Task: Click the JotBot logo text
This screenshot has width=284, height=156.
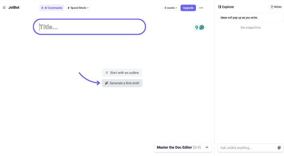Action: point(14,7)
